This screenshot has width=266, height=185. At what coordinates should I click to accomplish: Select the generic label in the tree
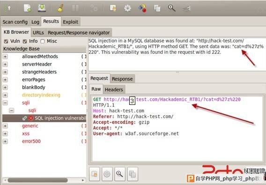coord(30,126)
